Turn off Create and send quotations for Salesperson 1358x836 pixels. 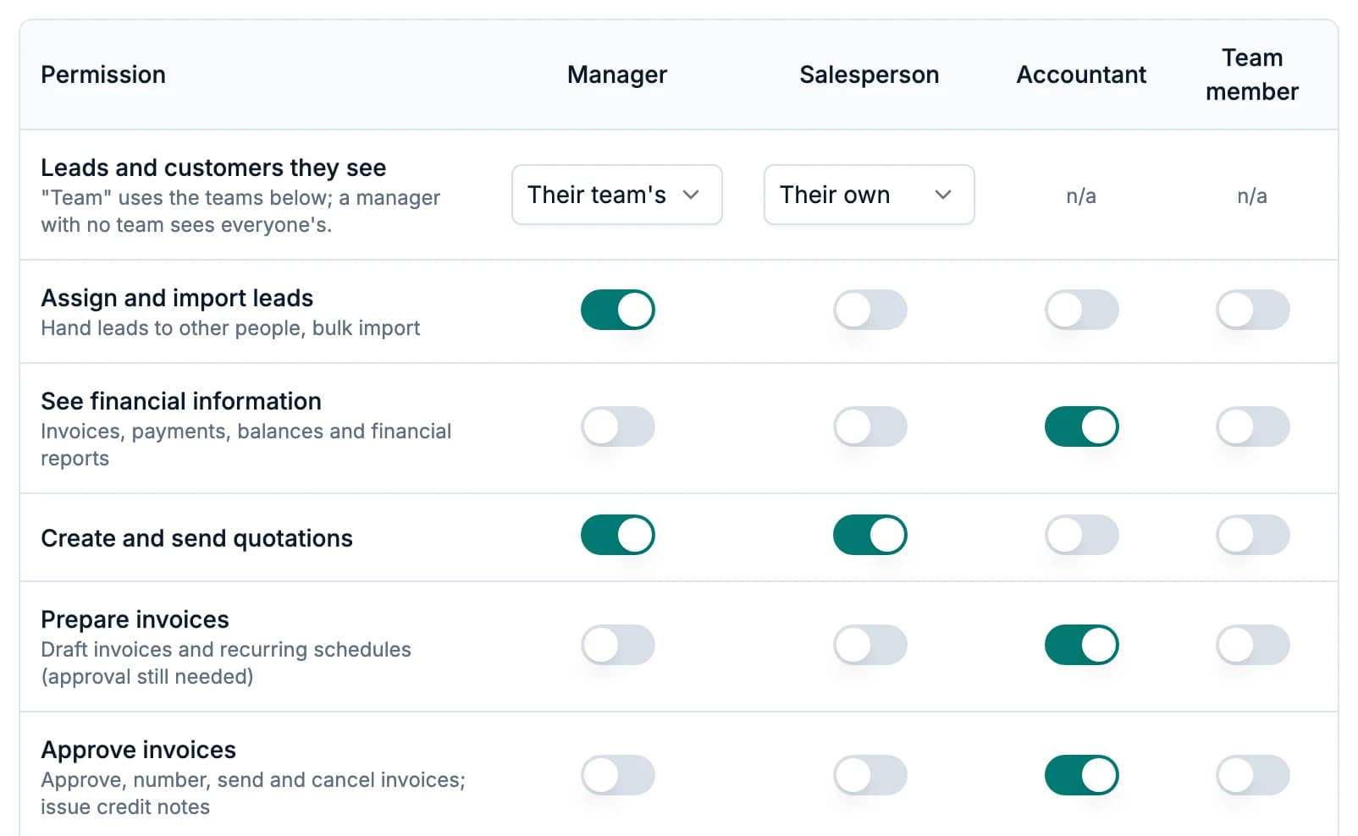pyautogui.click(x=870, y=535)
